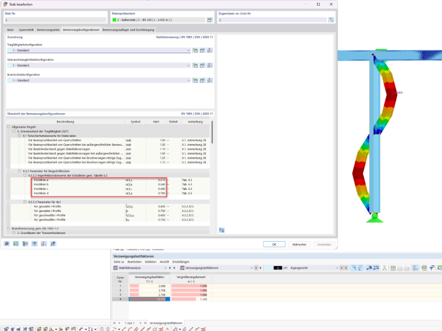
Task: Switch to the Bemessungsarten tab
Action: (x=48, y=30)
